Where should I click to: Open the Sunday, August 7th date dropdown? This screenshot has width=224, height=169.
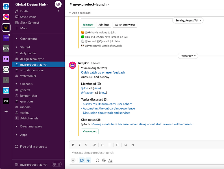point(188,21)
